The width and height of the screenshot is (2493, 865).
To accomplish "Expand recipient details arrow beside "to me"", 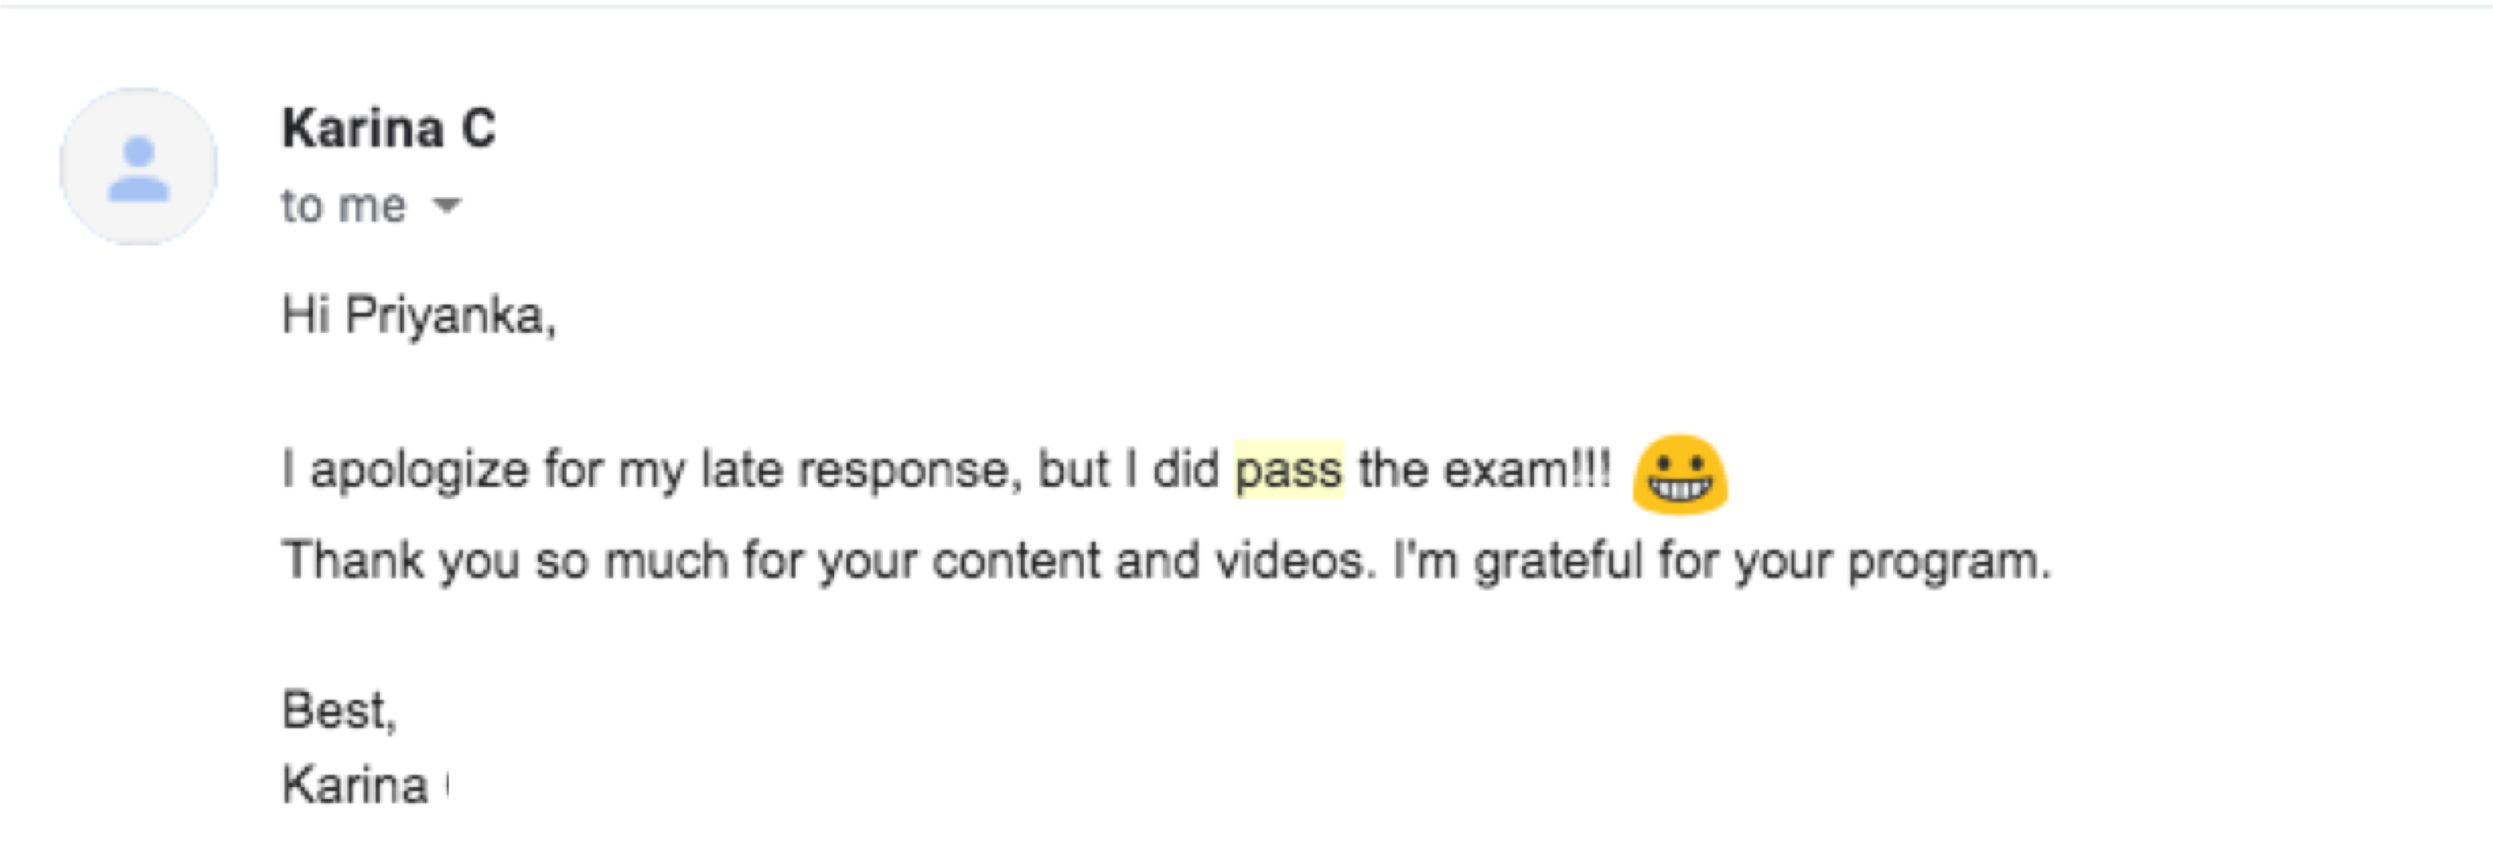I will coord(446,205).
